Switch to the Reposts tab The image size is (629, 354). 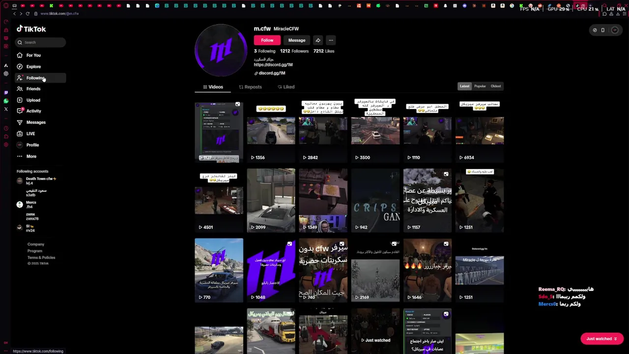(x=251, y=87)
